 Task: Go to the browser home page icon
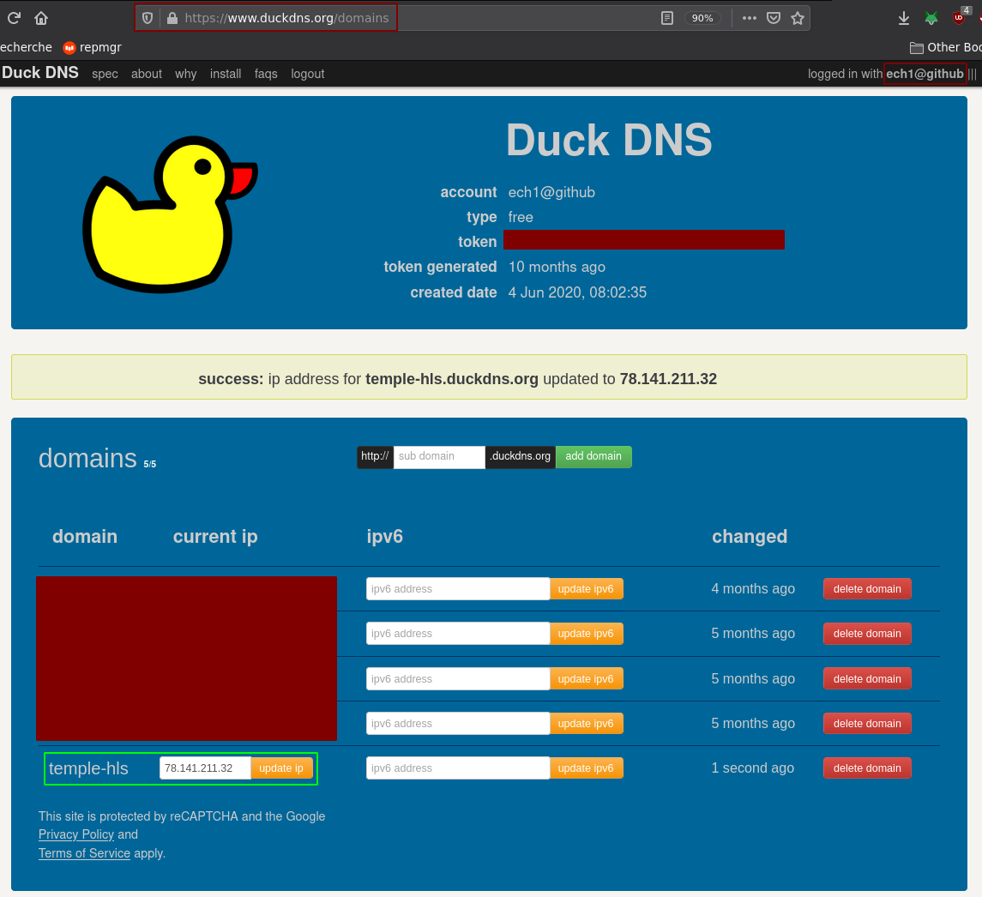pyautogui.click(x=41, y=18)
